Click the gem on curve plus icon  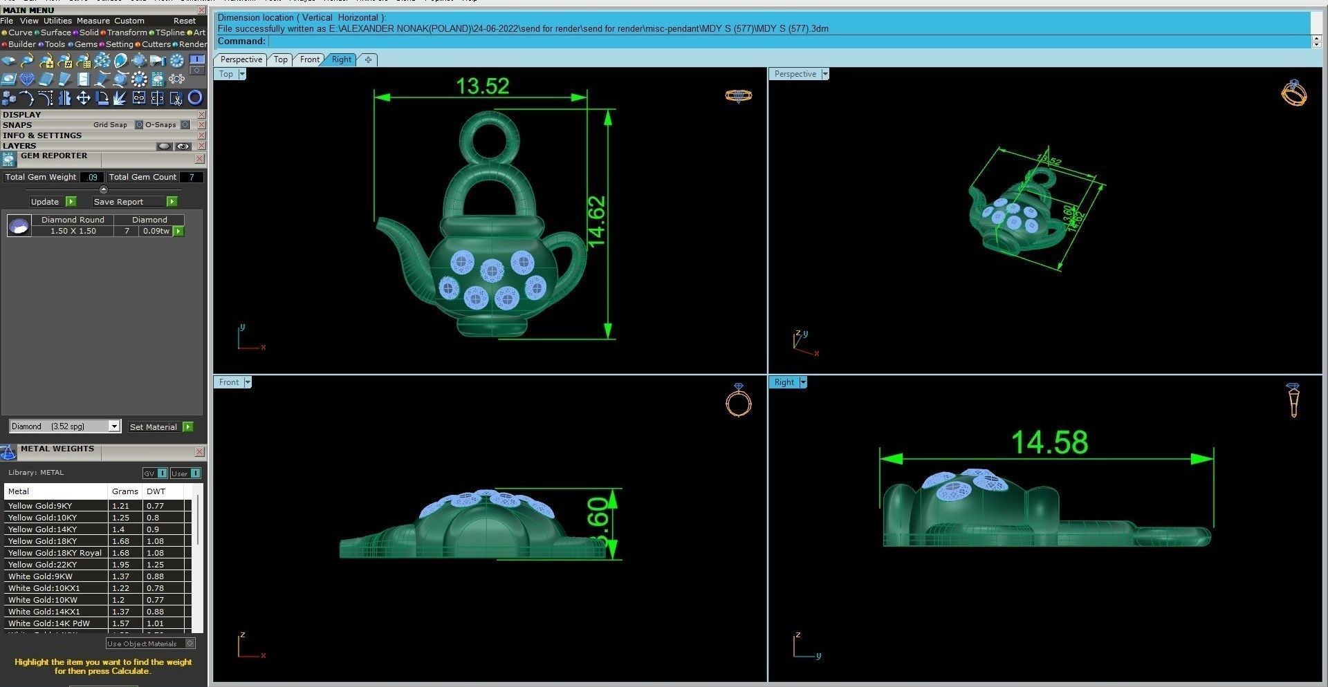point(46,61)
